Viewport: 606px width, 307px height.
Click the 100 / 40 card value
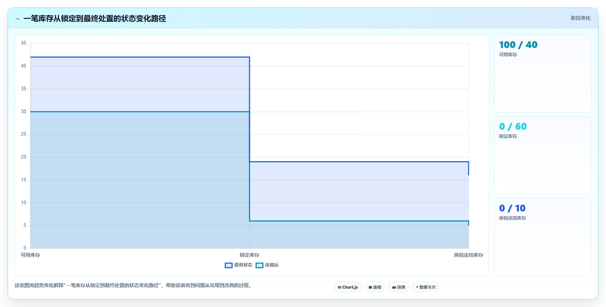point(518,45)
